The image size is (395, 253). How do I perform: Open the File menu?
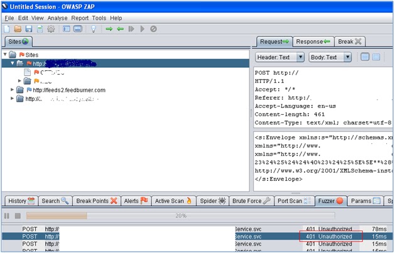tap(9, 18)
